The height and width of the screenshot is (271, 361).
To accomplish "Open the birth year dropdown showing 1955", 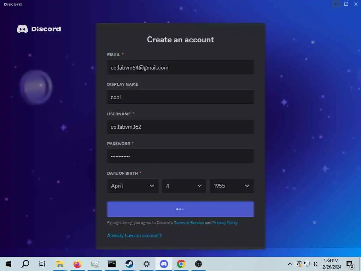I will tap(232, 186).
